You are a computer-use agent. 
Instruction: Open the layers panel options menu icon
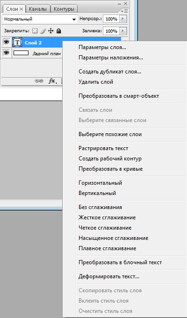coord(124,11)
